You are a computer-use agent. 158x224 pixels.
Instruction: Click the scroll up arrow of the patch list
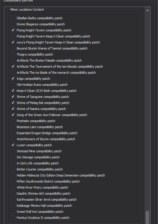[x=147, y=10]
